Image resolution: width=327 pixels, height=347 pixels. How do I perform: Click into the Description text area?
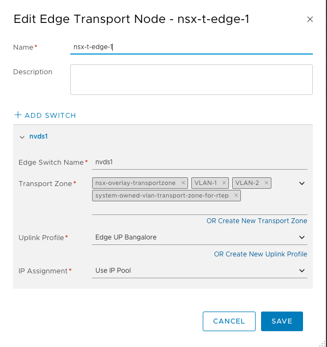[191, 80]
